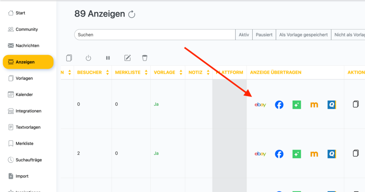Toggle the Pausiert filter
This screenshot has width=365, height=192.
click(x=264, y=35)
